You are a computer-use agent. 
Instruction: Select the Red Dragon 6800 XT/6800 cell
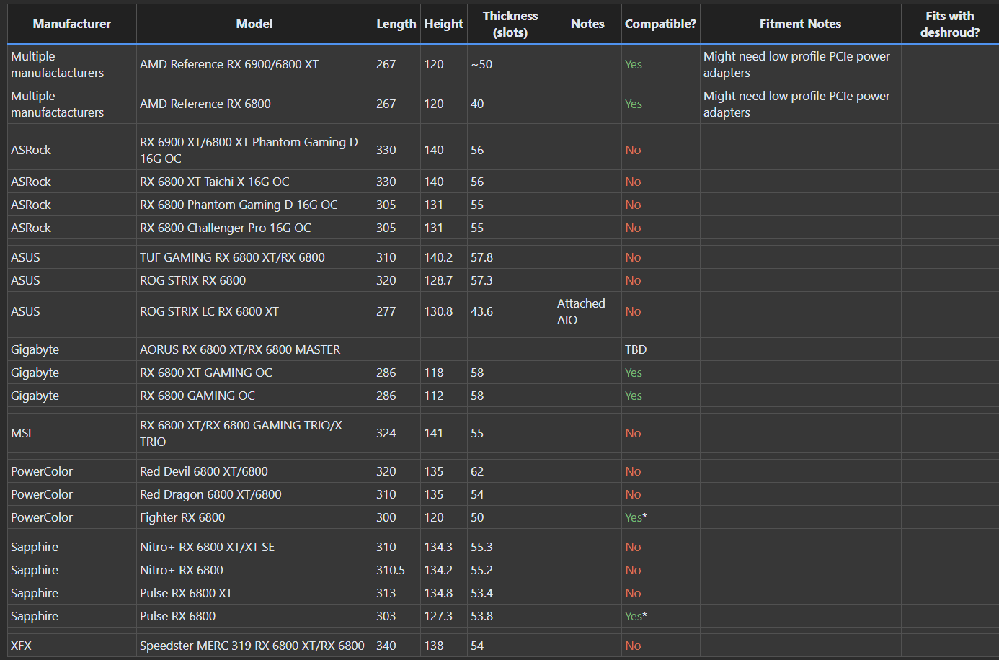[254, 494]
